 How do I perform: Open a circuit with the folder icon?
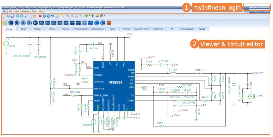pyautogui.click(x=8, y=16)
